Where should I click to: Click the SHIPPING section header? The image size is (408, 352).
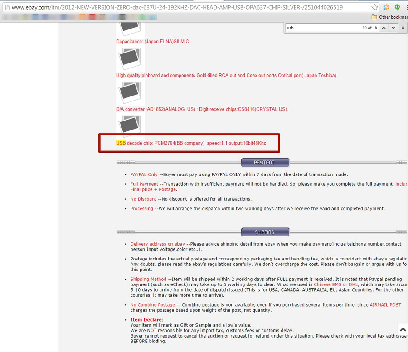[x=265, y=232]
